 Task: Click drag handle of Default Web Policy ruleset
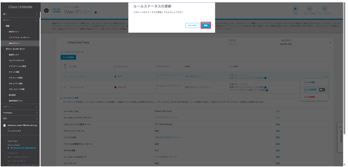point(58,40)
